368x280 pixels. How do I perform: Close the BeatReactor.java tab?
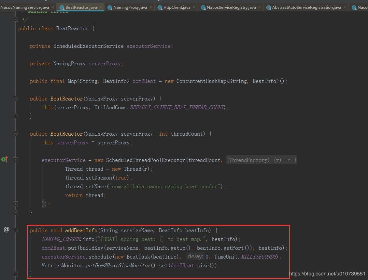101,7
